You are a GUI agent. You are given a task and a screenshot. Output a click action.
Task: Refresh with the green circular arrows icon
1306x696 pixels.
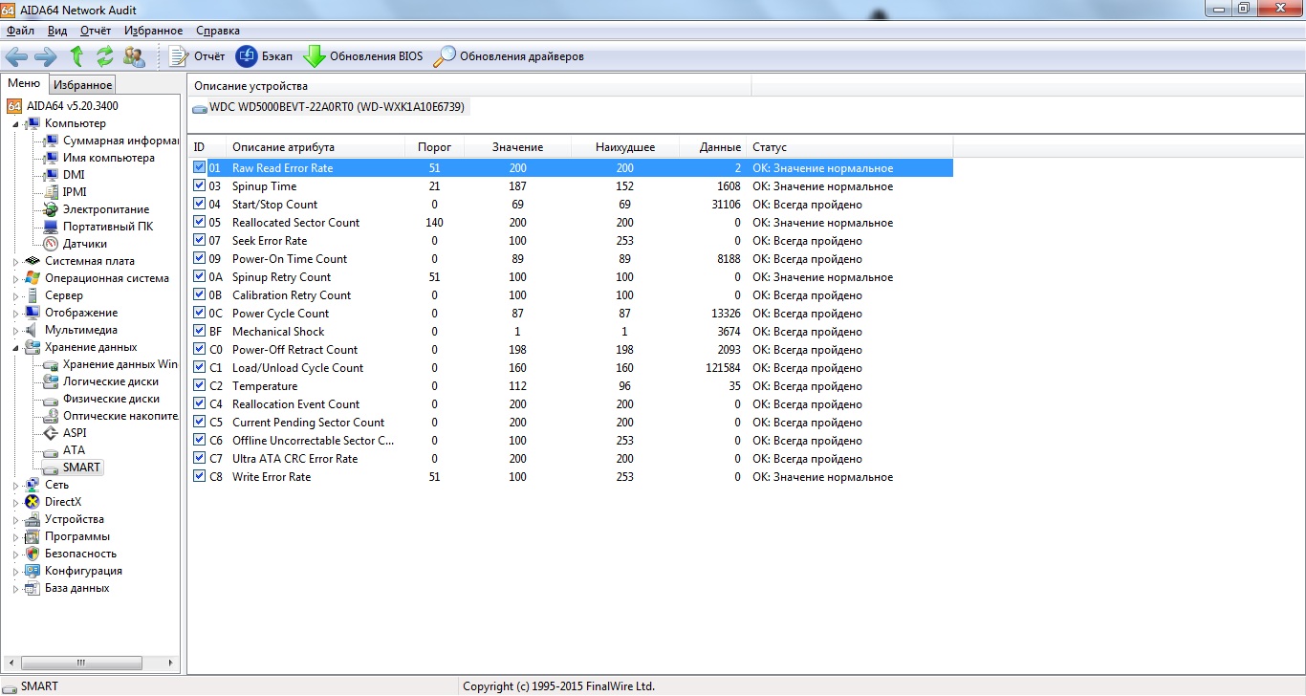[x=105, y=56]
